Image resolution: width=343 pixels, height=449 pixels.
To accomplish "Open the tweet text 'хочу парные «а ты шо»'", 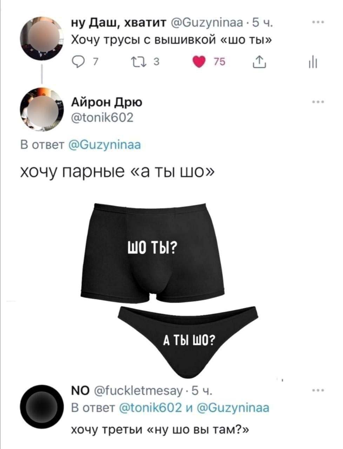I will coord(117,172).
